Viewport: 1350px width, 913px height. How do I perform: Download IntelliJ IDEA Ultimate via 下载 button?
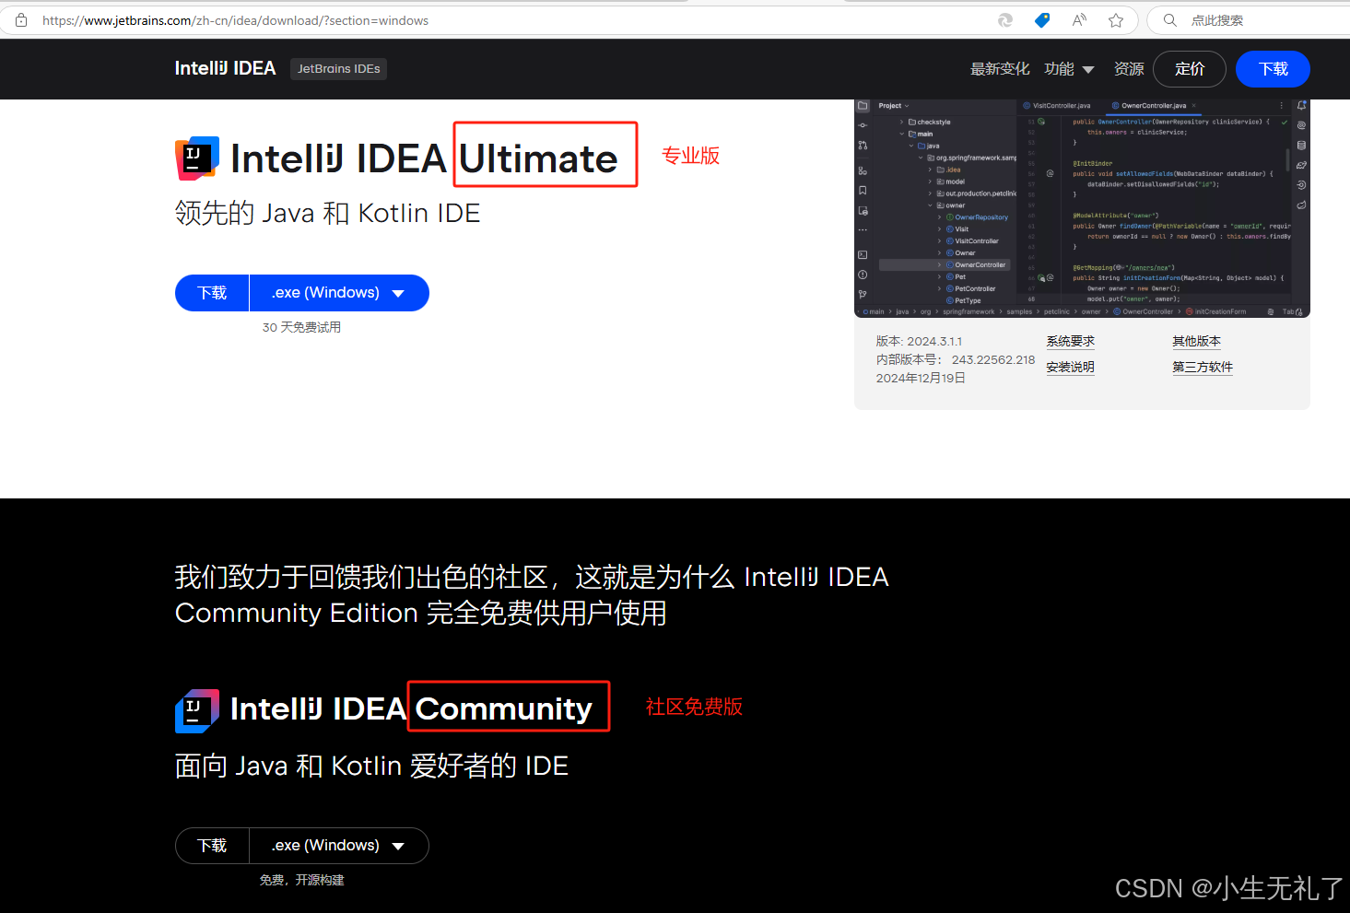tap(212, 293)
